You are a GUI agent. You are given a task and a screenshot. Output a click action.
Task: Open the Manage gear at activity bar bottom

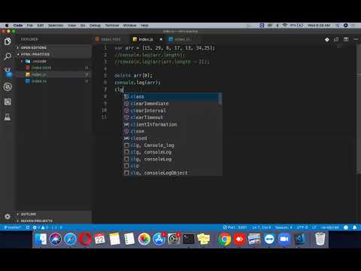pyautogui.click(x=8, y=216)
